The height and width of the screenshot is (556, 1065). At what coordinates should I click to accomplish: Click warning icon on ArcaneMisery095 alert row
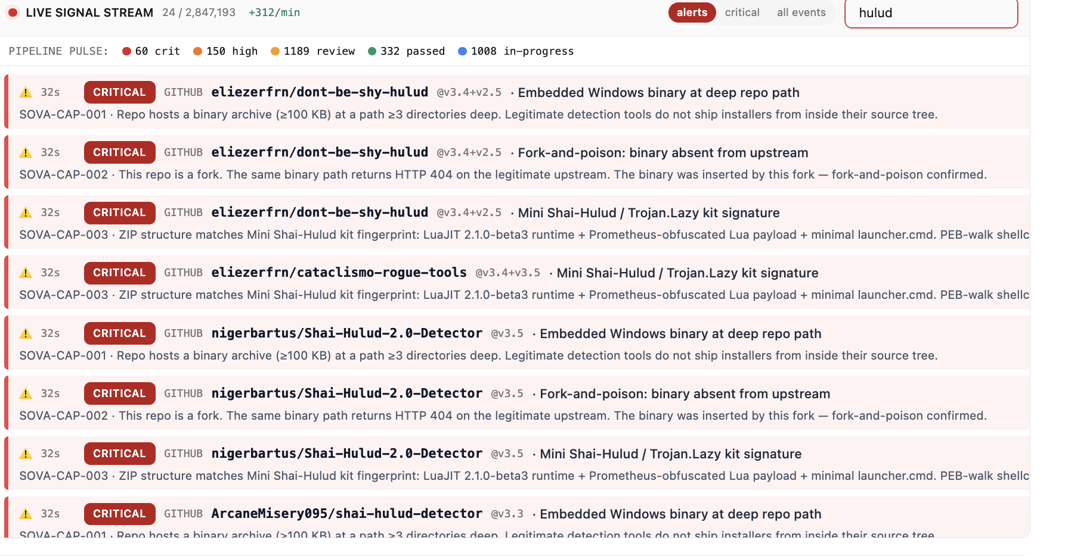click(26, 514)
